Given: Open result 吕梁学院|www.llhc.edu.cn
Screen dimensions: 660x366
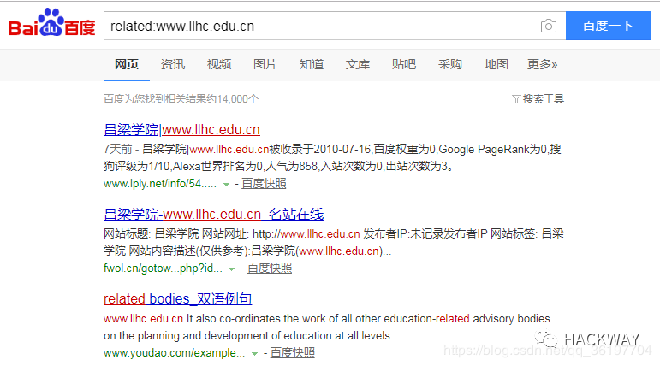Looking at the screenshot, I should 181,130.
